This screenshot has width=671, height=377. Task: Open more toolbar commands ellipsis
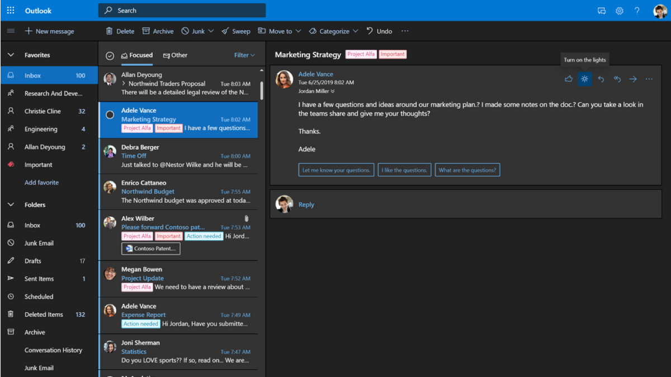point(405,31)
